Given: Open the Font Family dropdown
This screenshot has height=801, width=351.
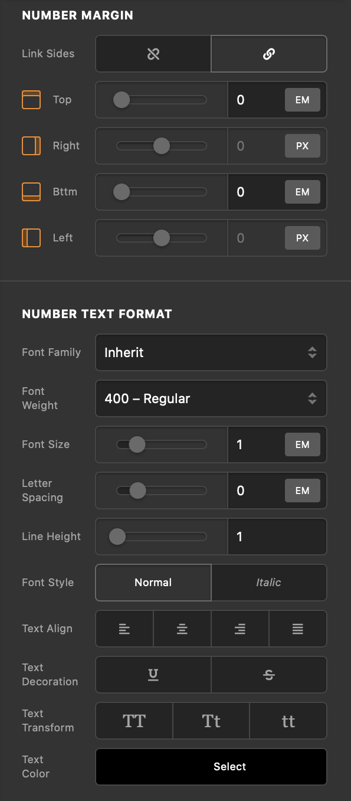Looking at the screenshot, I should (x=211, y=352).
